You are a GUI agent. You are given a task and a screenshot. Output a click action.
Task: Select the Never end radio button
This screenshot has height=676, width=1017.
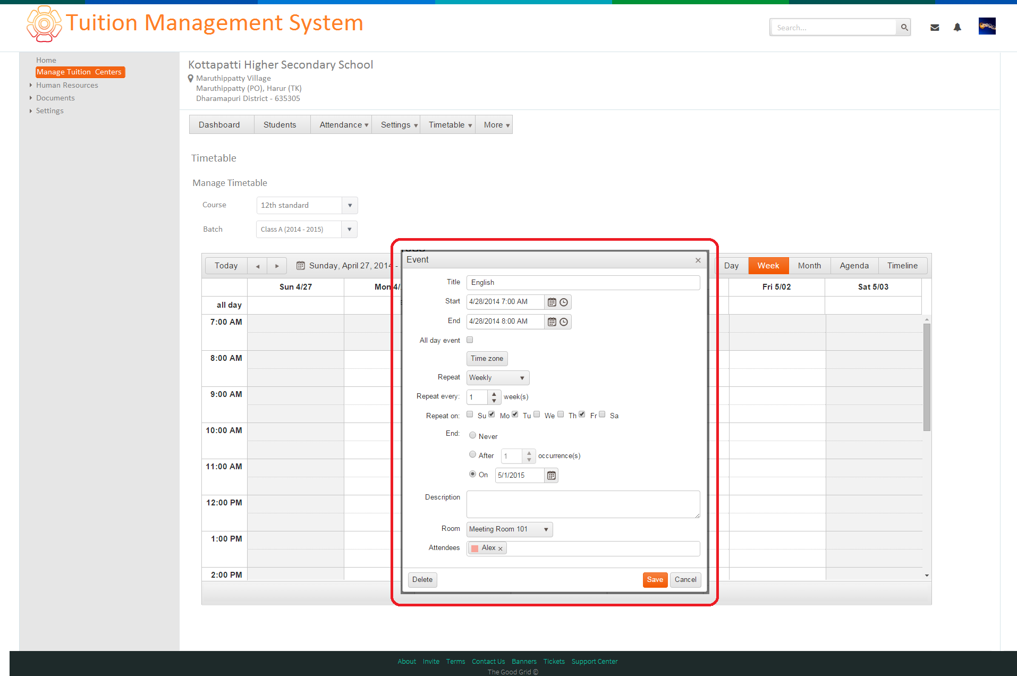472,435
